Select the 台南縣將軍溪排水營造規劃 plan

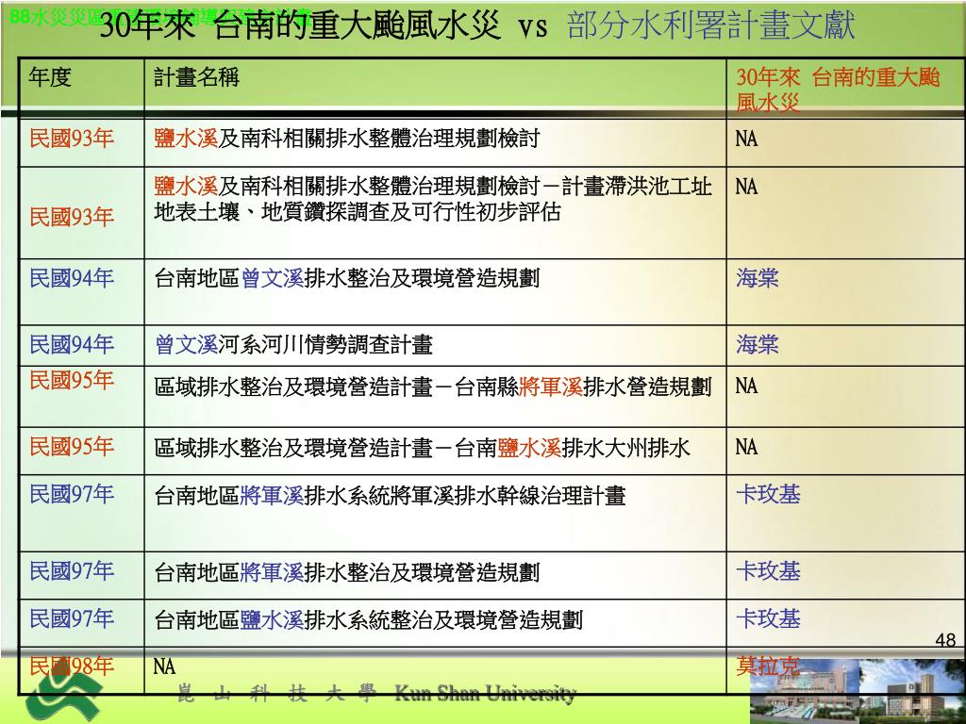432,387
